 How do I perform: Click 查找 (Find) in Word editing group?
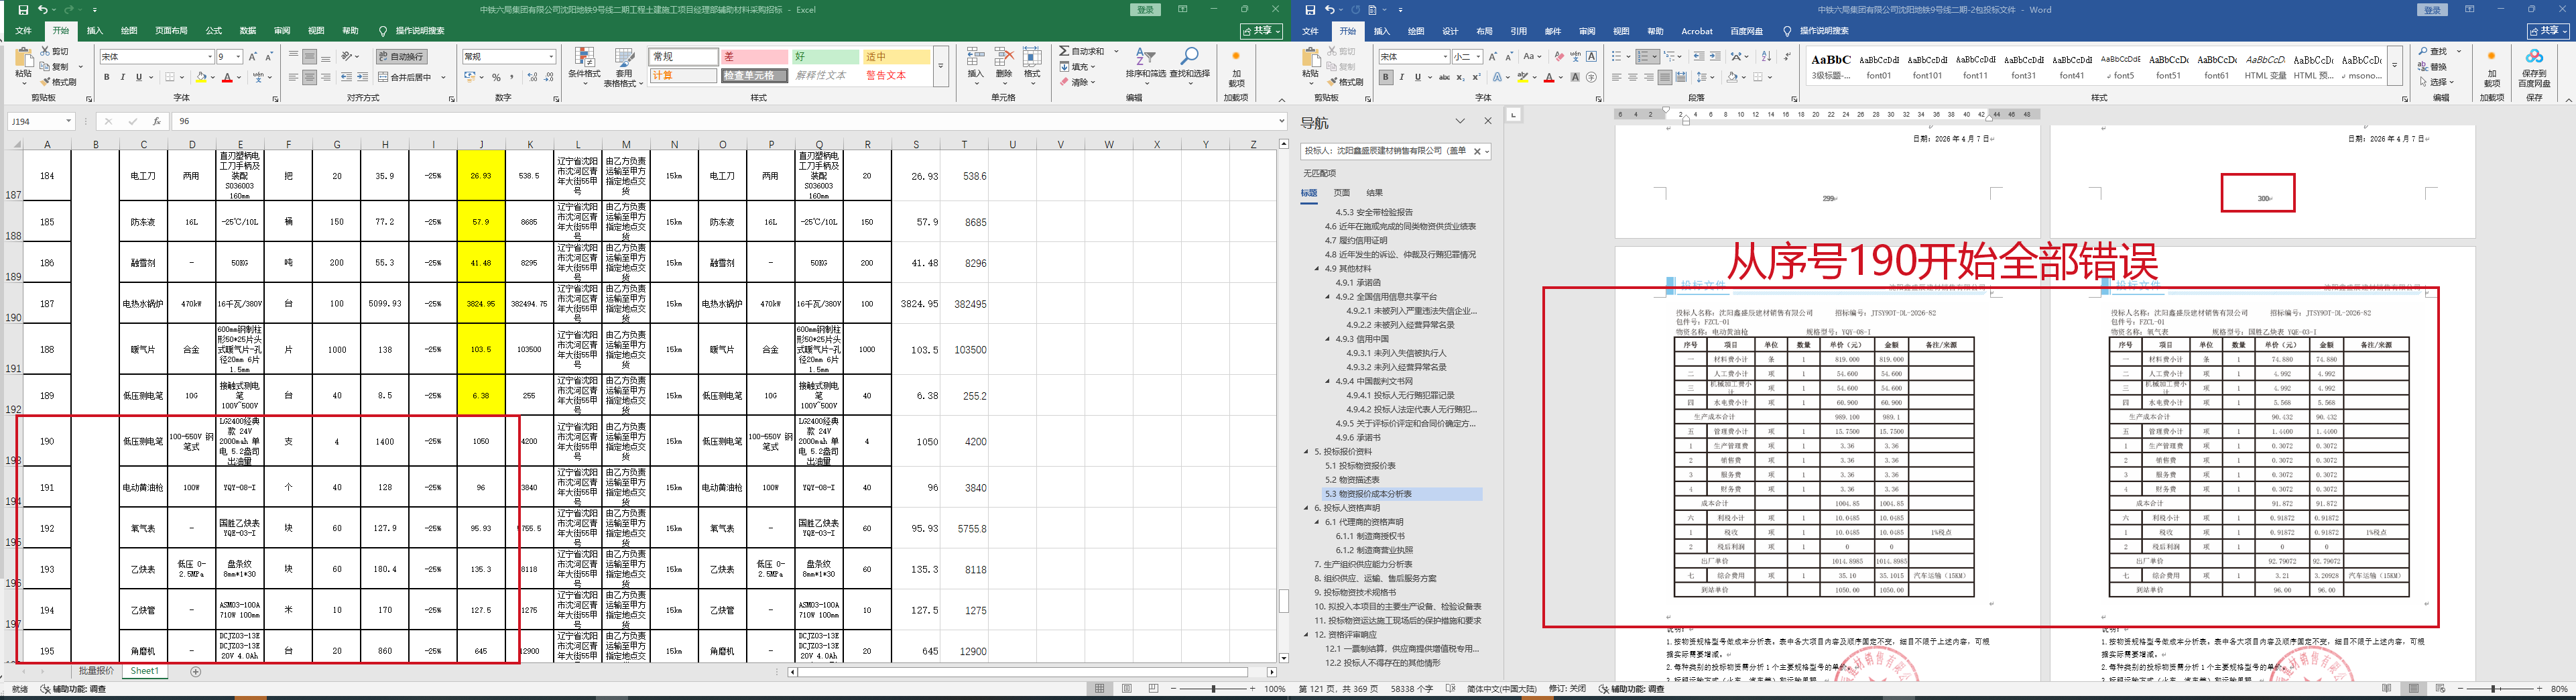coord(2432,51)
